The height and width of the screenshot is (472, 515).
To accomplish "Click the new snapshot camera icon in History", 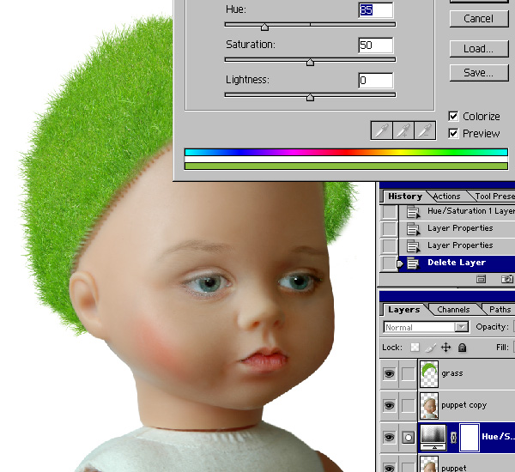I will 506,279.
